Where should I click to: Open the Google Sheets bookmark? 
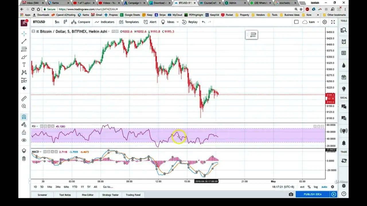(x=130, y=15)
